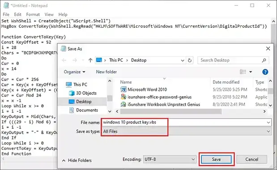
Task: Click the PC icon in address bar
Action: pyautogui.click(x=99, y=60)
